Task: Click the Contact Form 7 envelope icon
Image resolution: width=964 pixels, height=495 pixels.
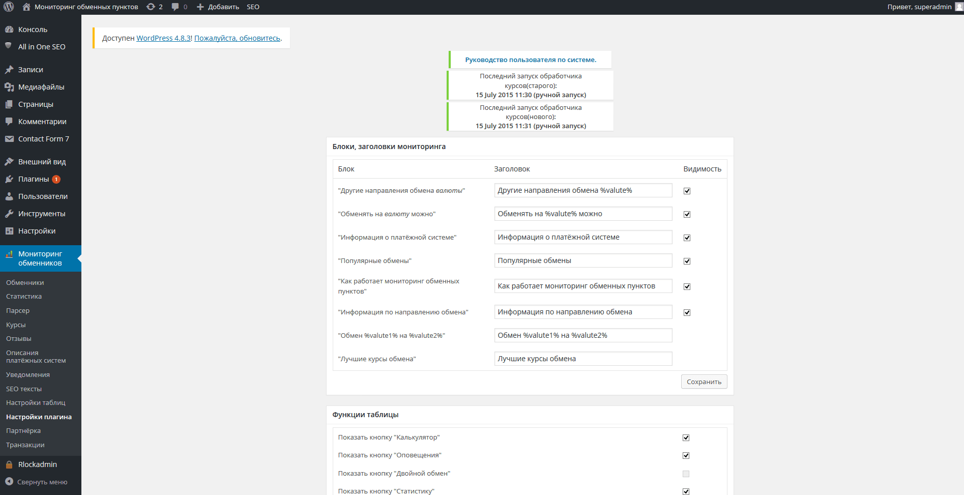Action: [x=9, y=139]
